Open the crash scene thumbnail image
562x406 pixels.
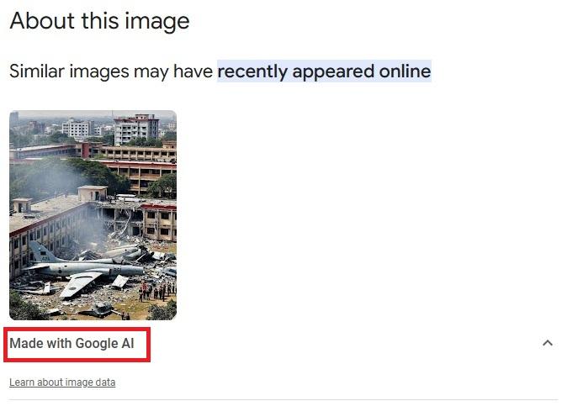click(x=93, y=215)
